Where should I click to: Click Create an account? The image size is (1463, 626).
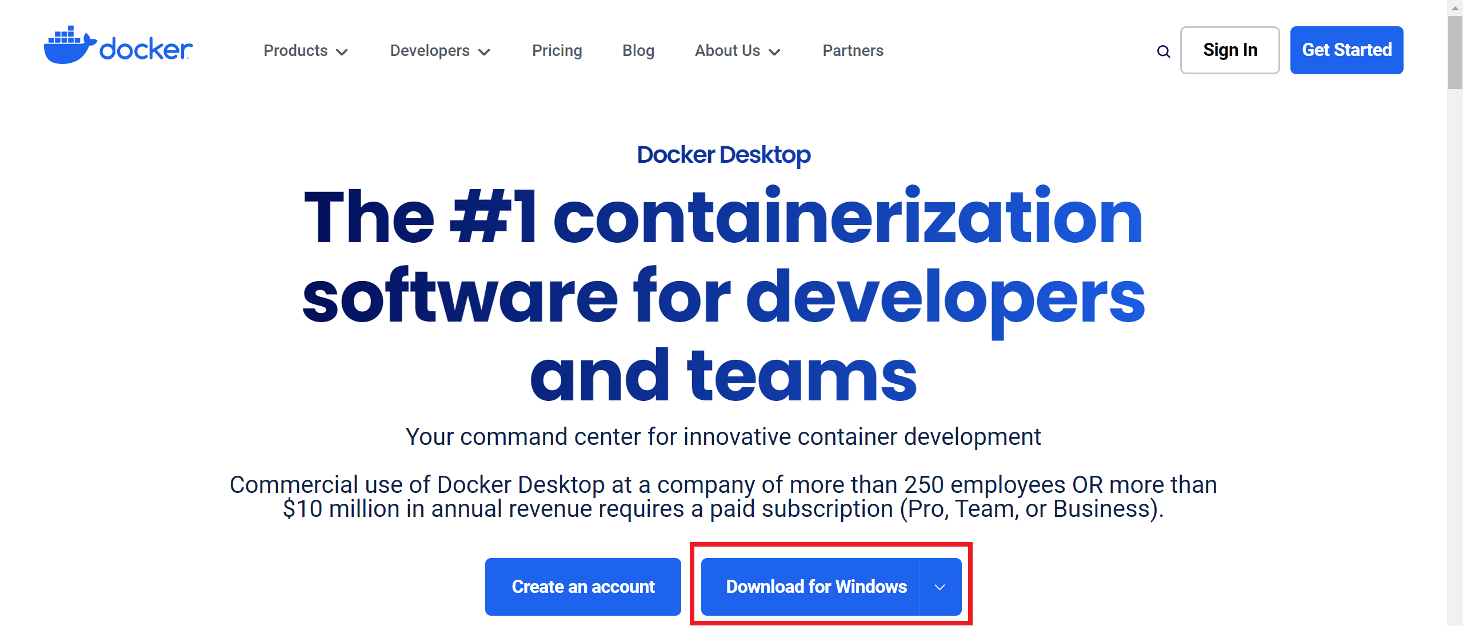point(583,586)
